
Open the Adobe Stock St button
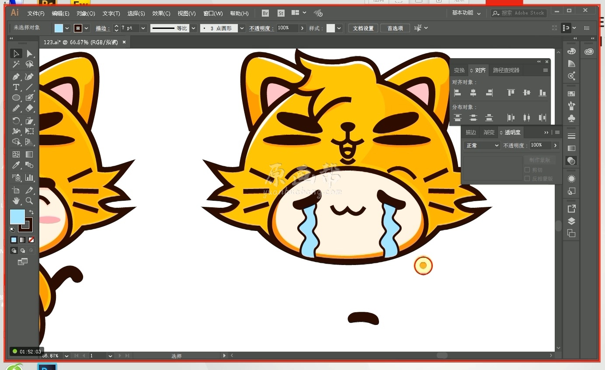coord(281,13)
